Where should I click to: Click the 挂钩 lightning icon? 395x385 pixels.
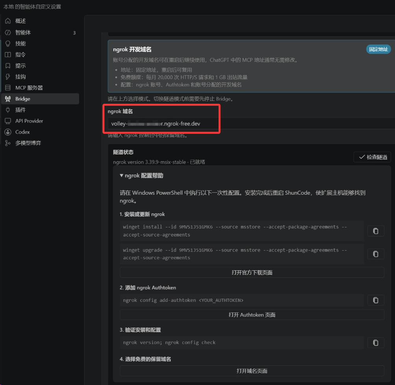pos(8,77)
